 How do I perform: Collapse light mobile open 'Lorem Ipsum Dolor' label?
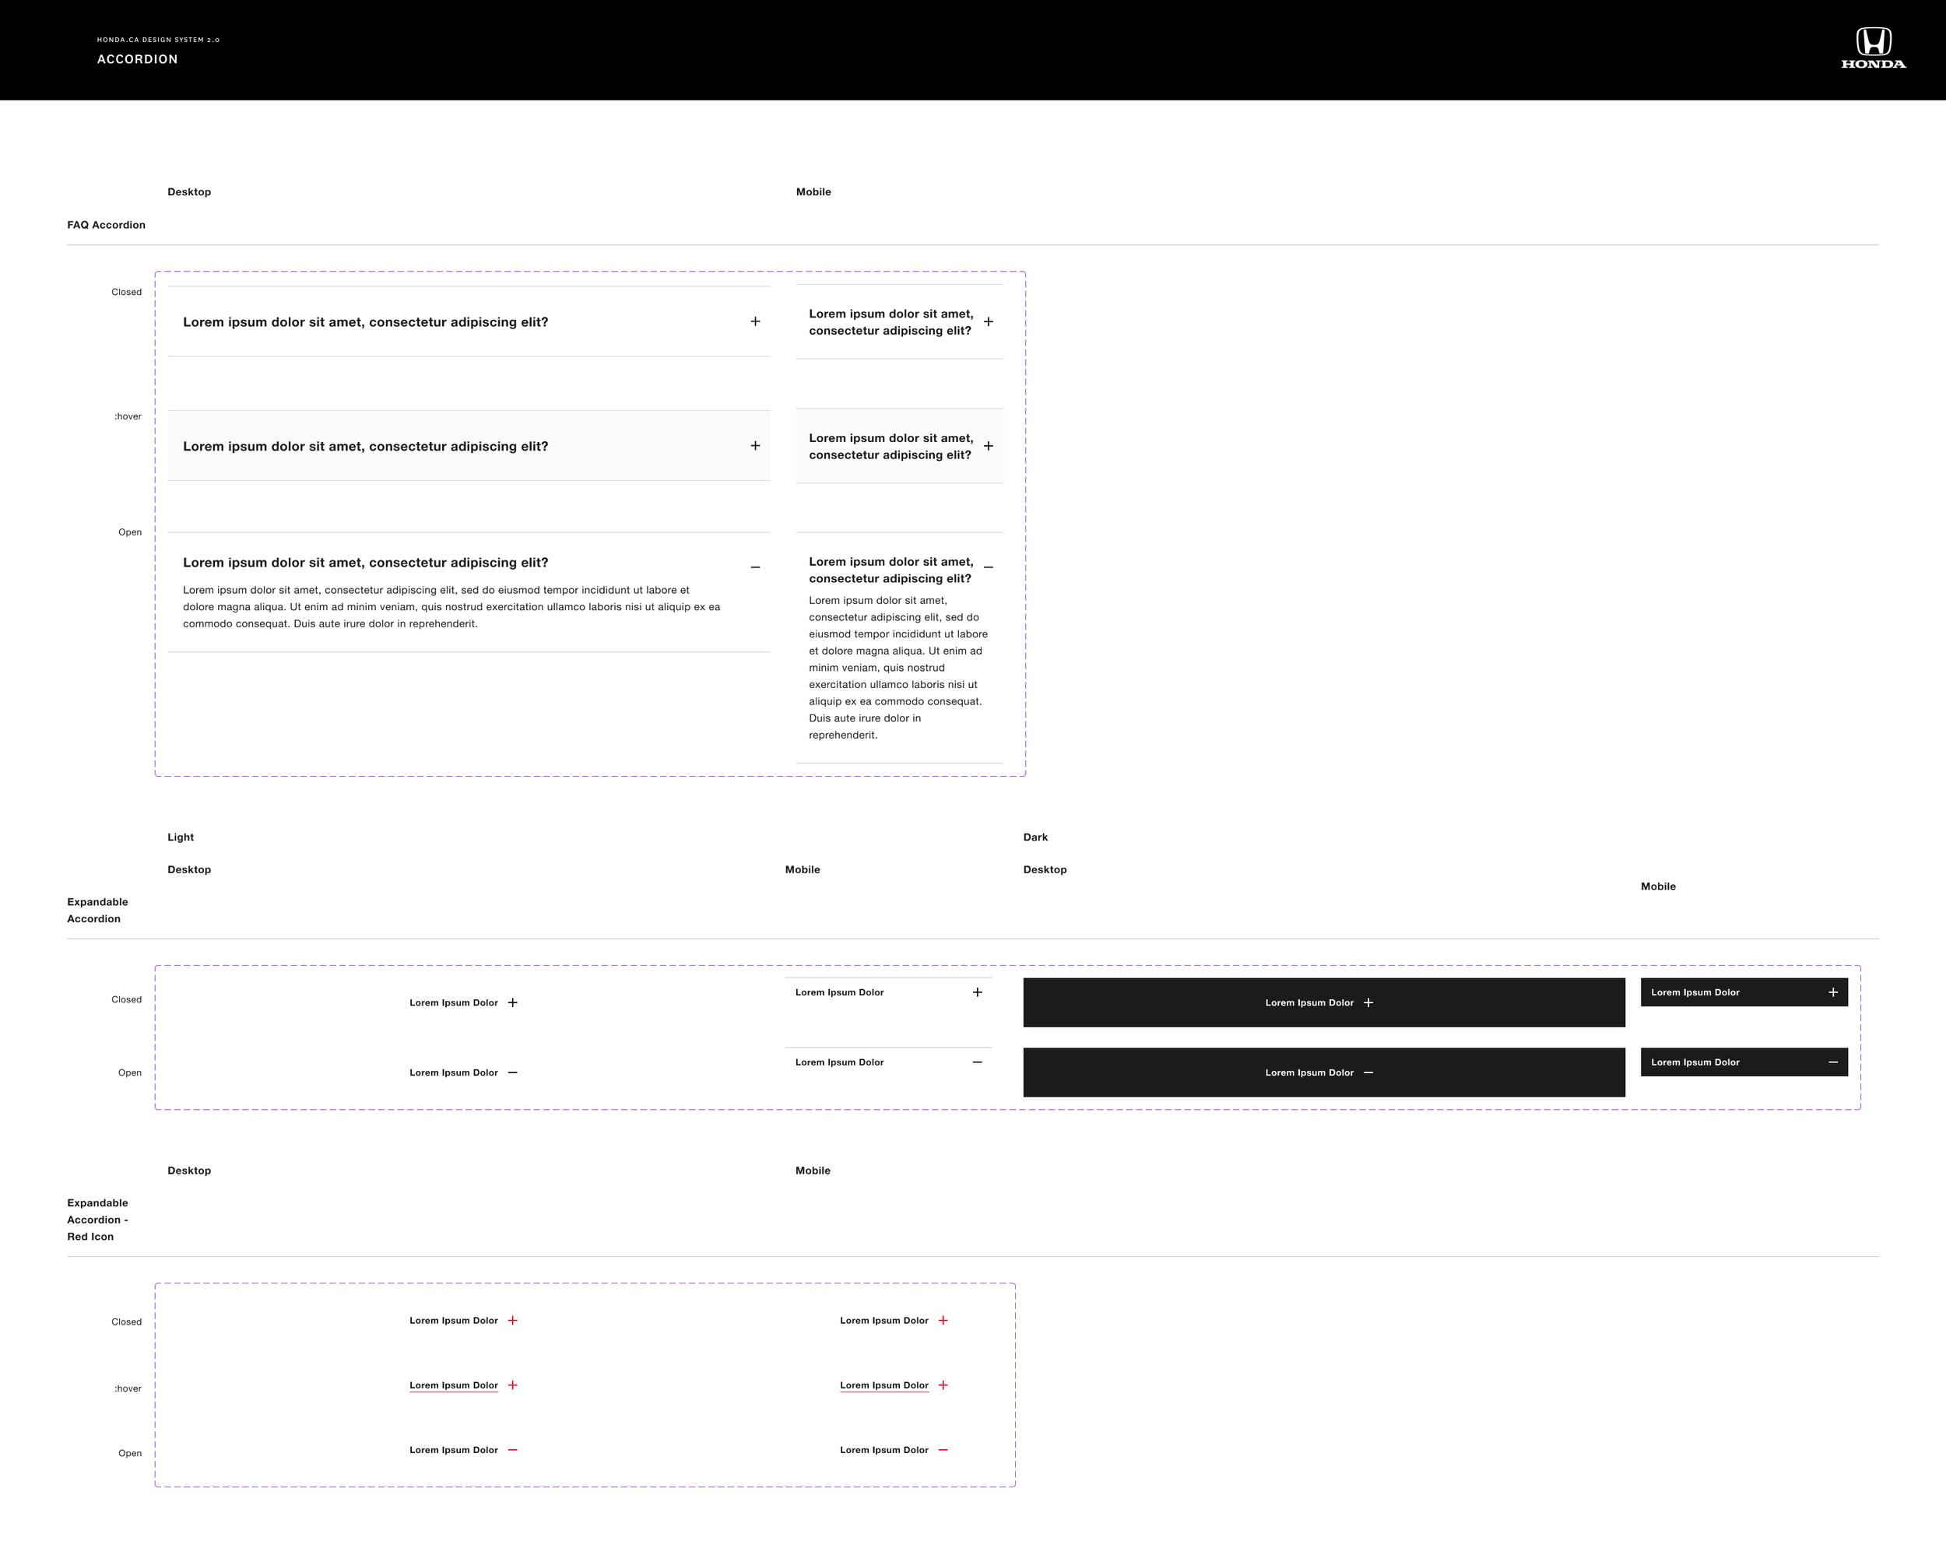[x=839, y=1062]
